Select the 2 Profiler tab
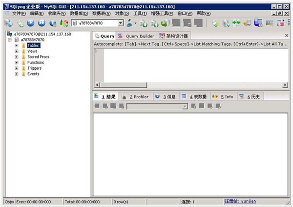 tap(136, 97)
